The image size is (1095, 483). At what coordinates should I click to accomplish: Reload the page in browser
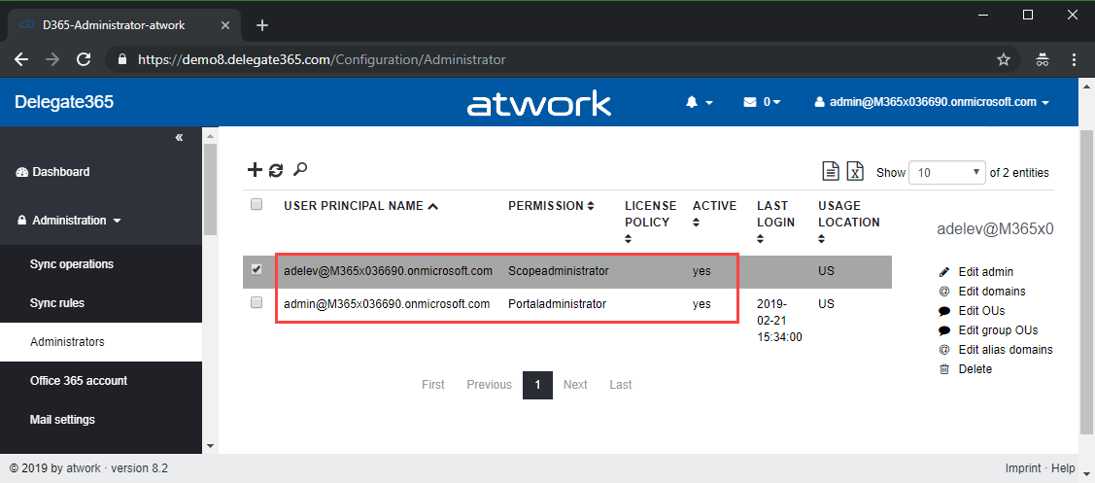click(84, 60)
